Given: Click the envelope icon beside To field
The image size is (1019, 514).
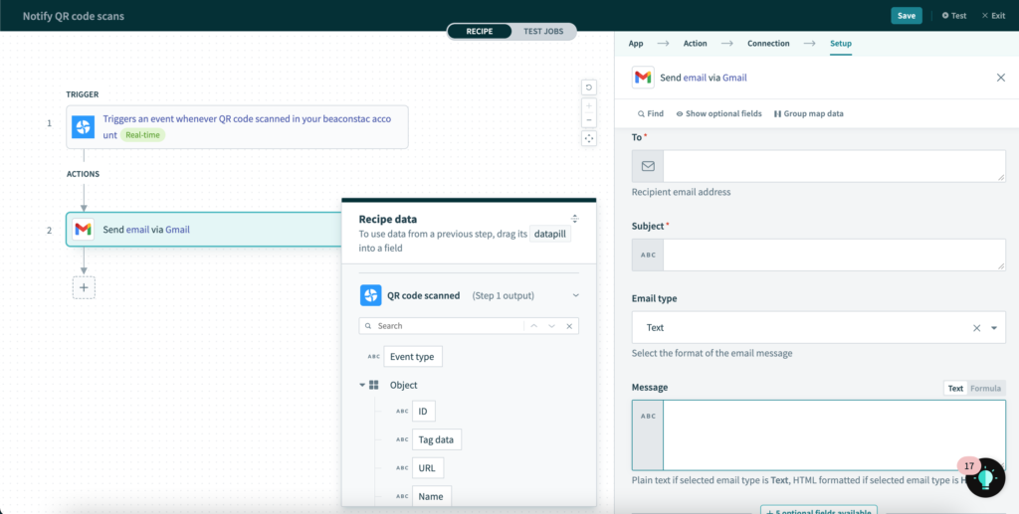Looking at the screenshot, I should click(x=647, y=166).
